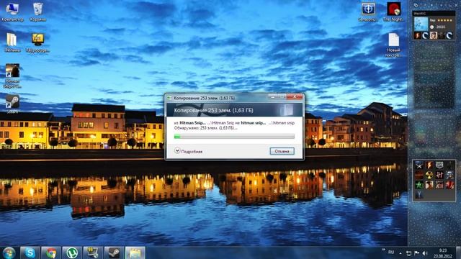Click the link icon atop the sidebar
The height and width of the screenshot is (259, 461).
tap(416, 5)
